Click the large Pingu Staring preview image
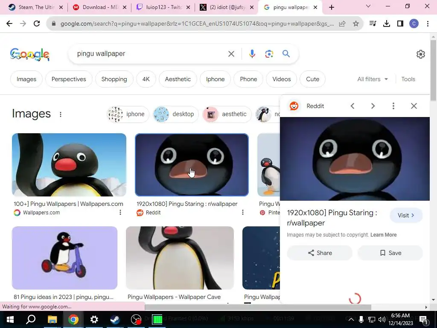Image resolution: width=437 pixels, height=328 pixels. (x=355, y=159)
